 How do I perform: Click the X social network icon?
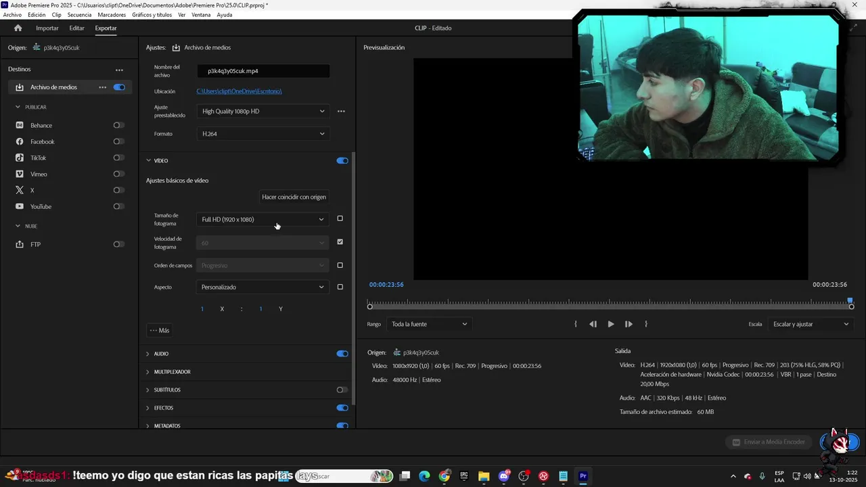[x=20, y=190]
